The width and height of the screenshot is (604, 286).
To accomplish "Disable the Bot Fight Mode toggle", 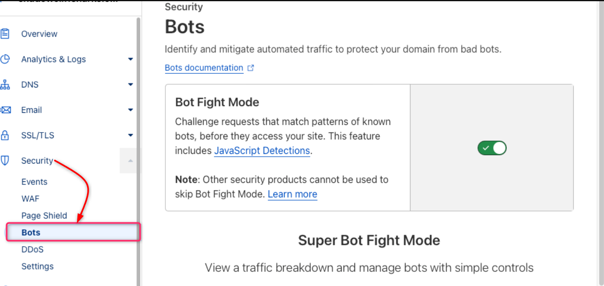I will (x=492, y=148).
